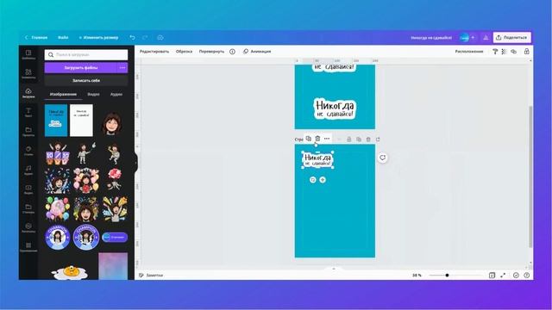Screen dimensions: 552x310
Task: Open the Audio music-note sidebar panel
Action: 28,170
